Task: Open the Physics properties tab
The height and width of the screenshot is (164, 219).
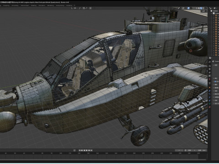Action: [209, 97]
